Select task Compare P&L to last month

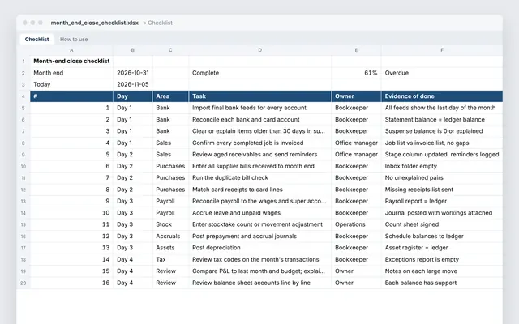[259, 271]
